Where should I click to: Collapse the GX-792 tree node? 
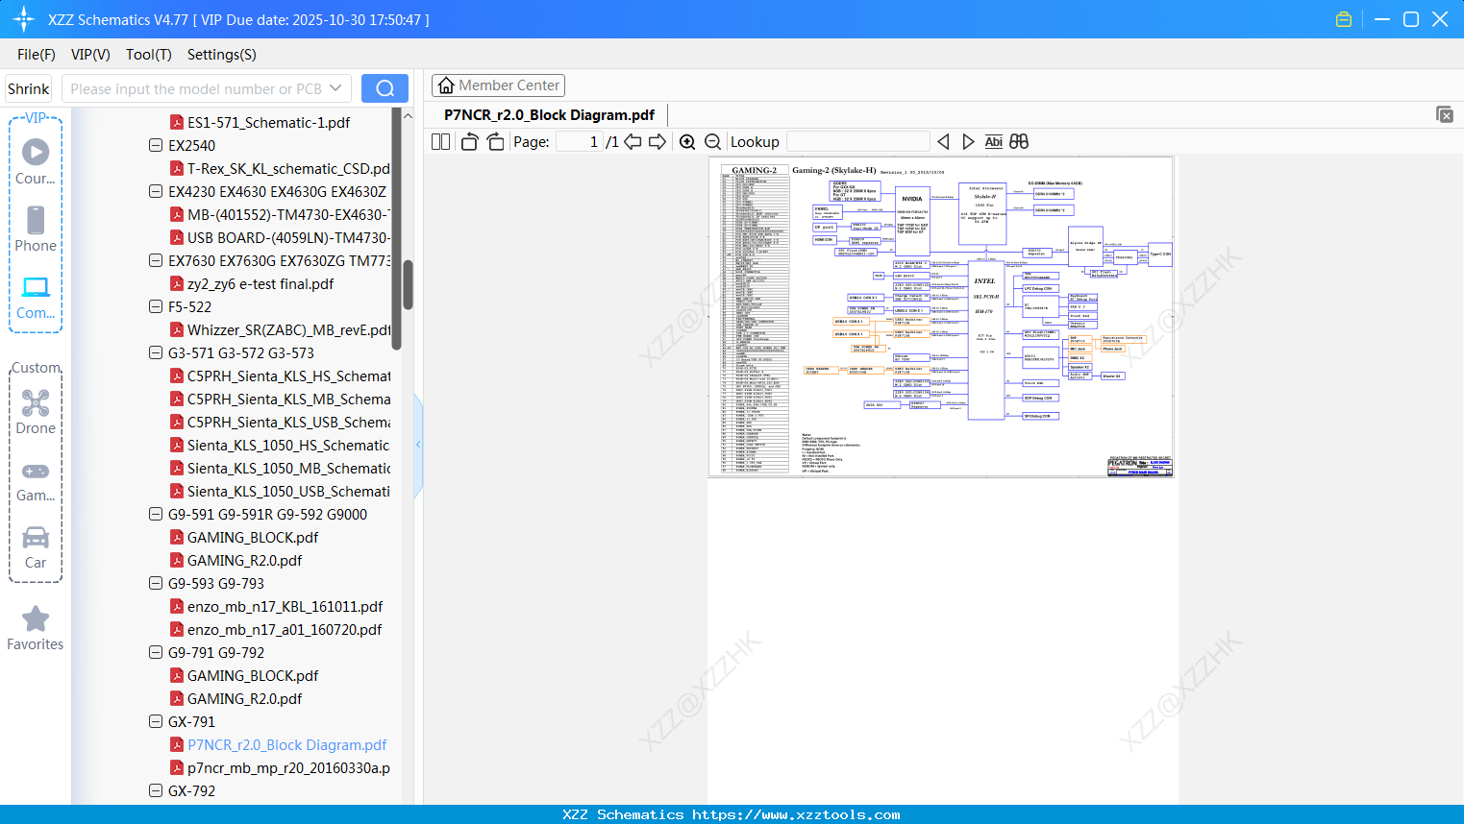pyautogui.click(x=156, y=790)
